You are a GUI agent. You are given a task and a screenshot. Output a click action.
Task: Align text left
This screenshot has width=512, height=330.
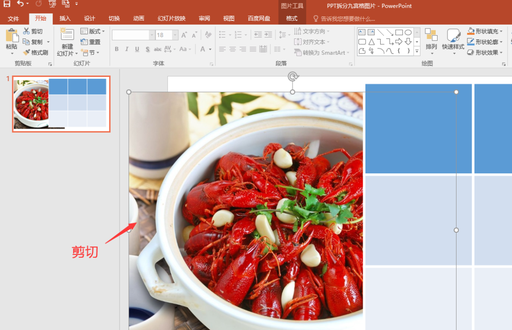pos(222,49)
